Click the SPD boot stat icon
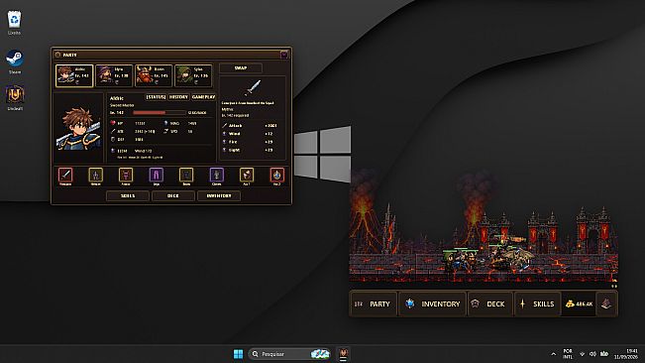This screenshot has width=645, height=363. (165, 131)
